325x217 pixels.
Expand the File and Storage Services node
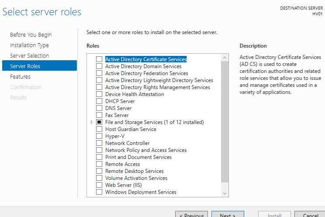[92, 122]
